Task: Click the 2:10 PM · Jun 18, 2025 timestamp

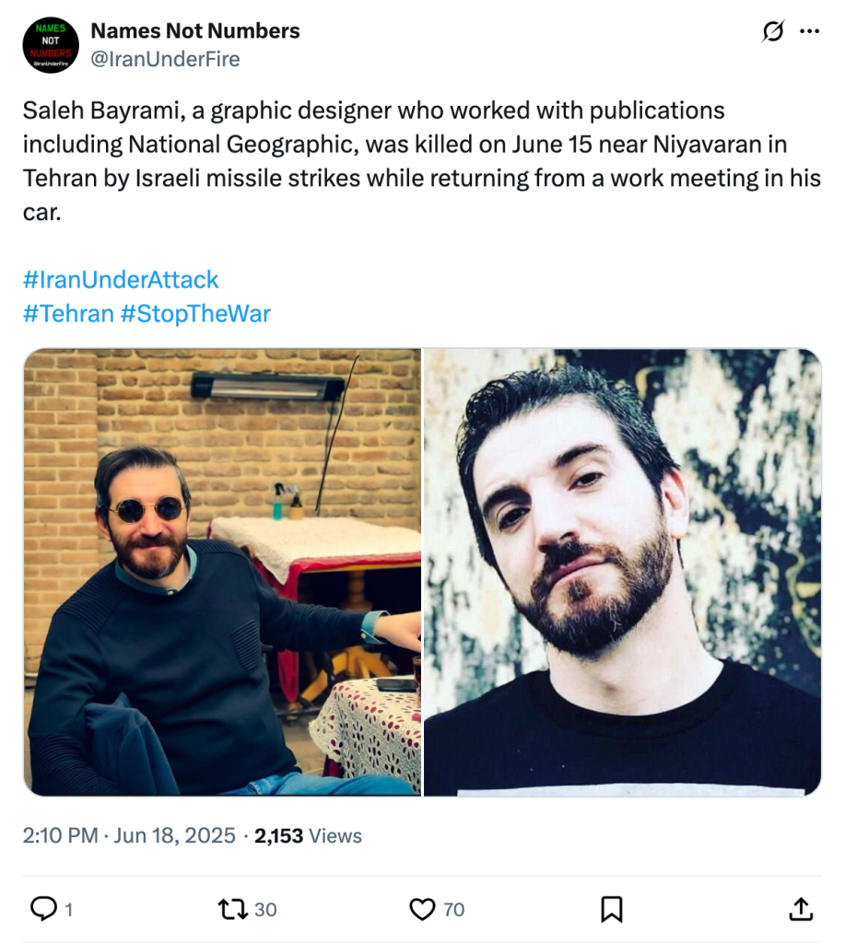Action: point(129,835)
